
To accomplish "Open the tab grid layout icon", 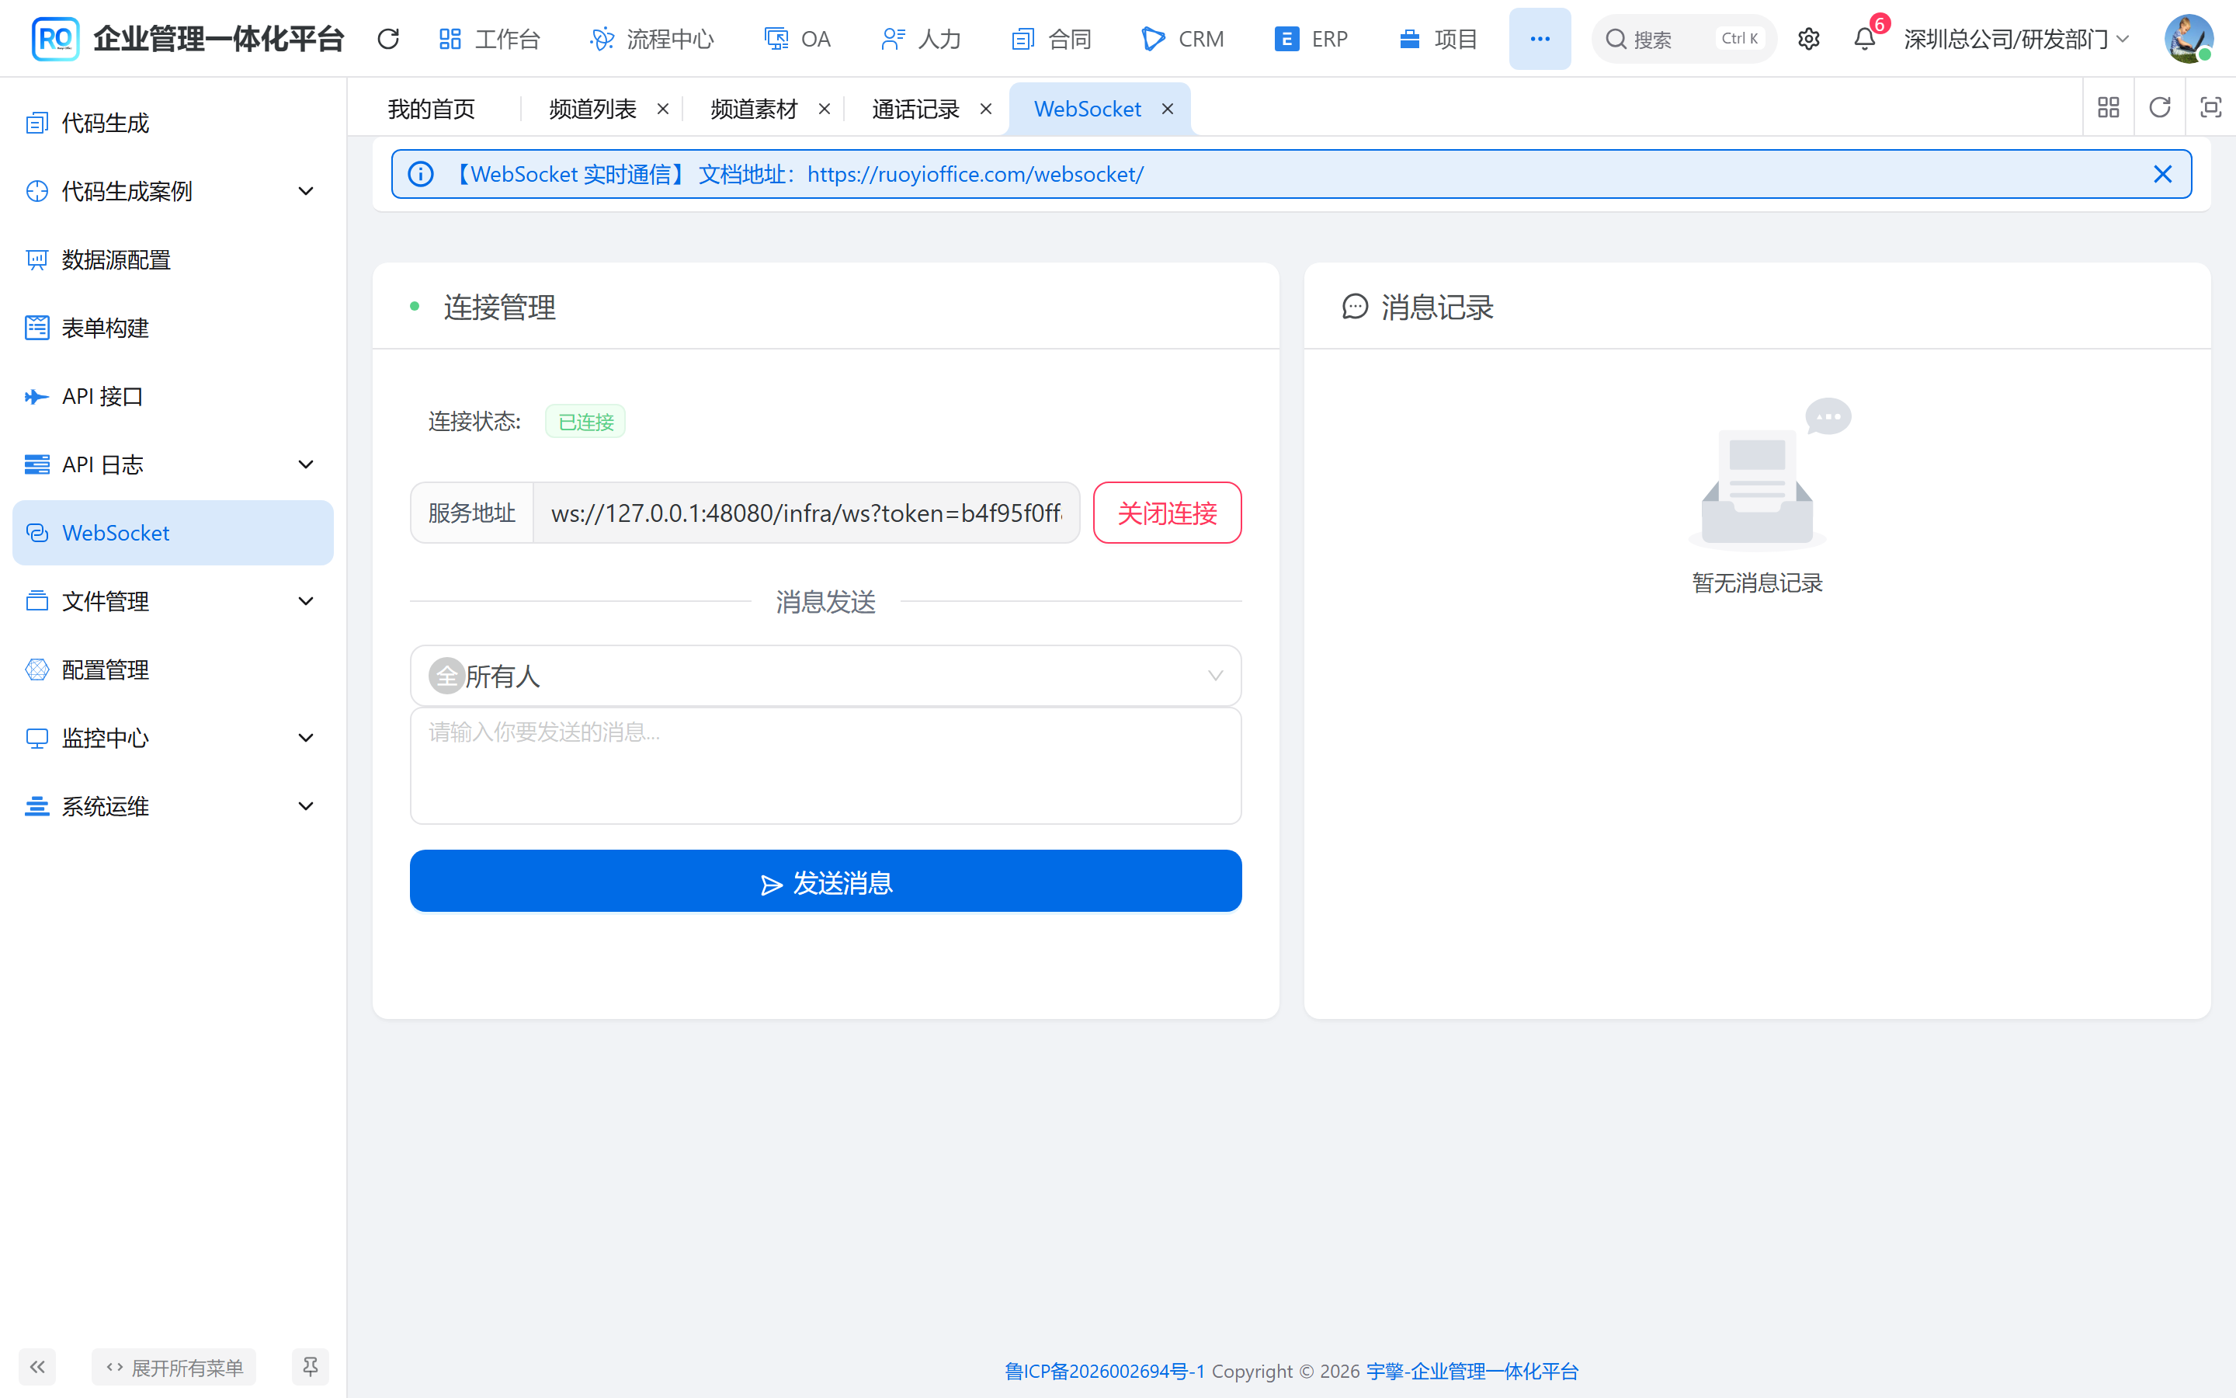I will (2109, 108).
